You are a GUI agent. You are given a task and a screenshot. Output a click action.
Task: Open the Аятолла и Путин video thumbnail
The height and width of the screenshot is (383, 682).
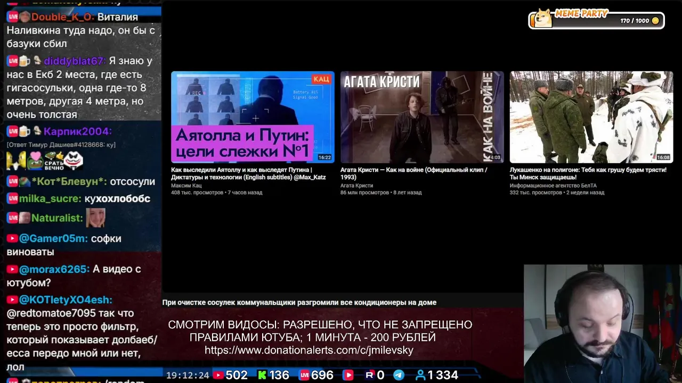tap(253, 117)
